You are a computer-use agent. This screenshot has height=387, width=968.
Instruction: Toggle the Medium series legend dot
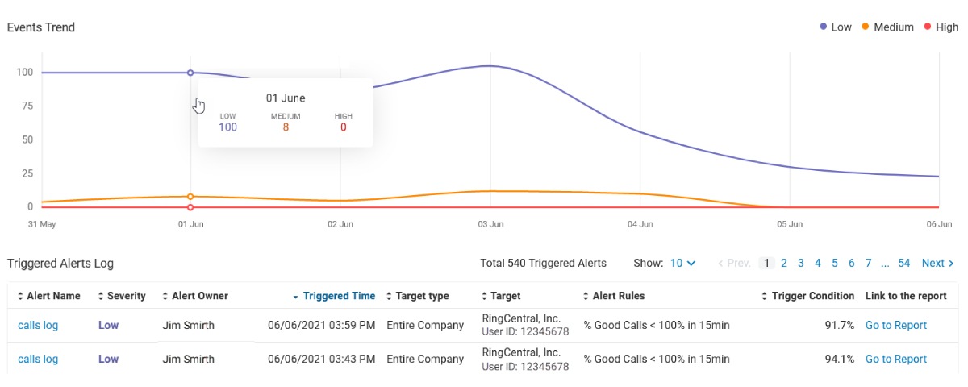[x=866, y=27]
